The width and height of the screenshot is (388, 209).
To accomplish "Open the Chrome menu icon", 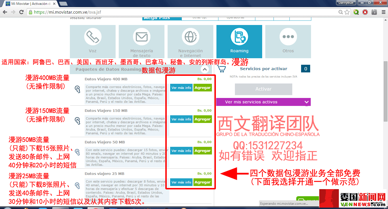I will [x=383, y=12].
